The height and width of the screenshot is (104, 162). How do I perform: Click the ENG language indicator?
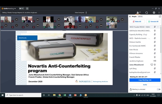(x=148, y=95)
